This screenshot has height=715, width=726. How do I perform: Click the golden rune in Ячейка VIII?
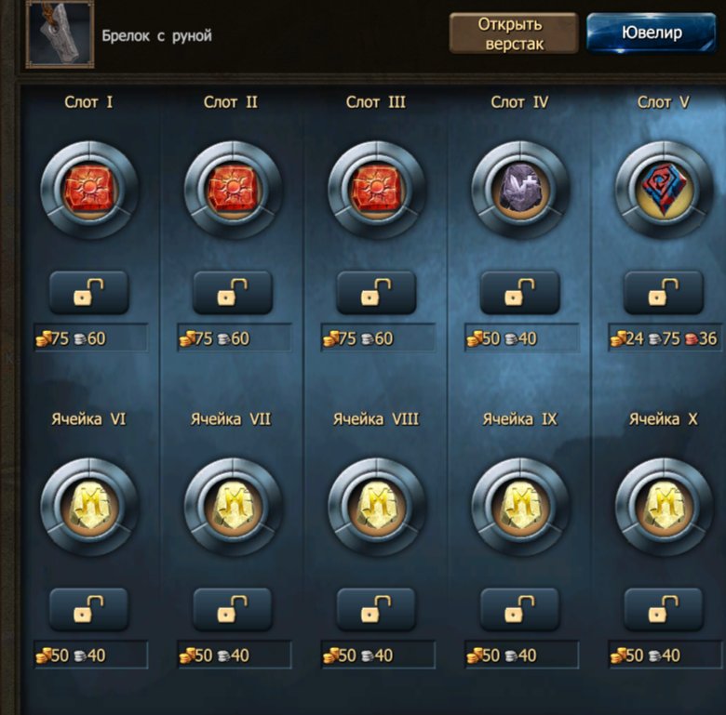(x=376, y=507)
